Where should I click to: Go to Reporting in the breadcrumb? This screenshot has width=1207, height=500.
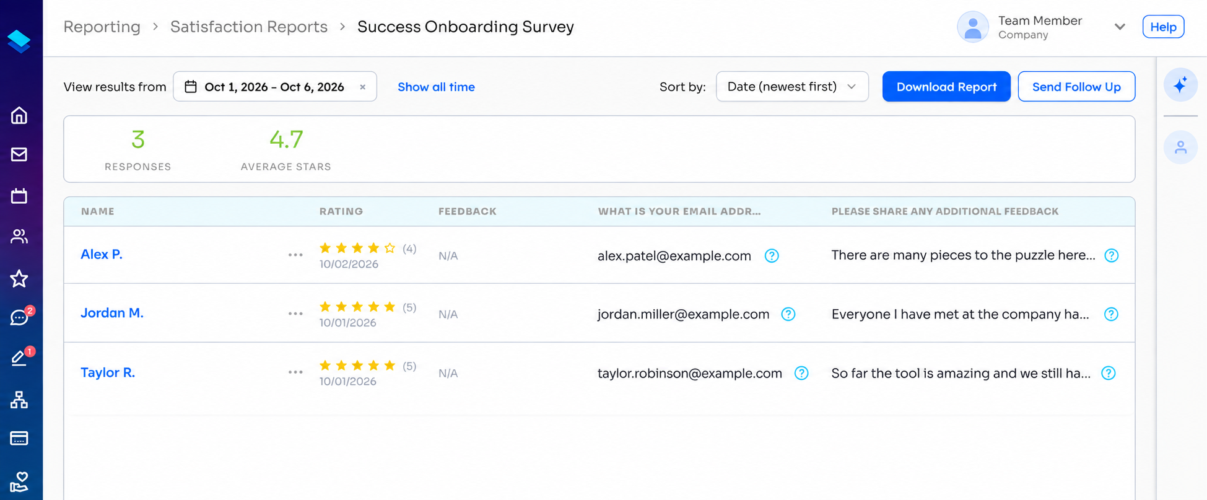coord(102,27)
